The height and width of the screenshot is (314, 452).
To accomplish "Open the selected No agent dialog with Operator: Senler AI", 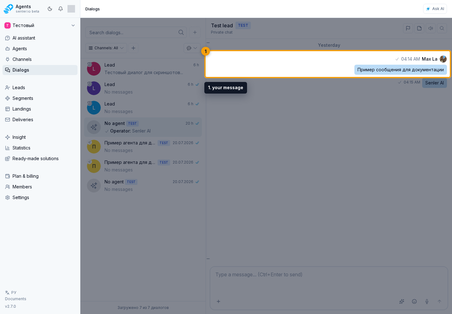I will [143, 127].
